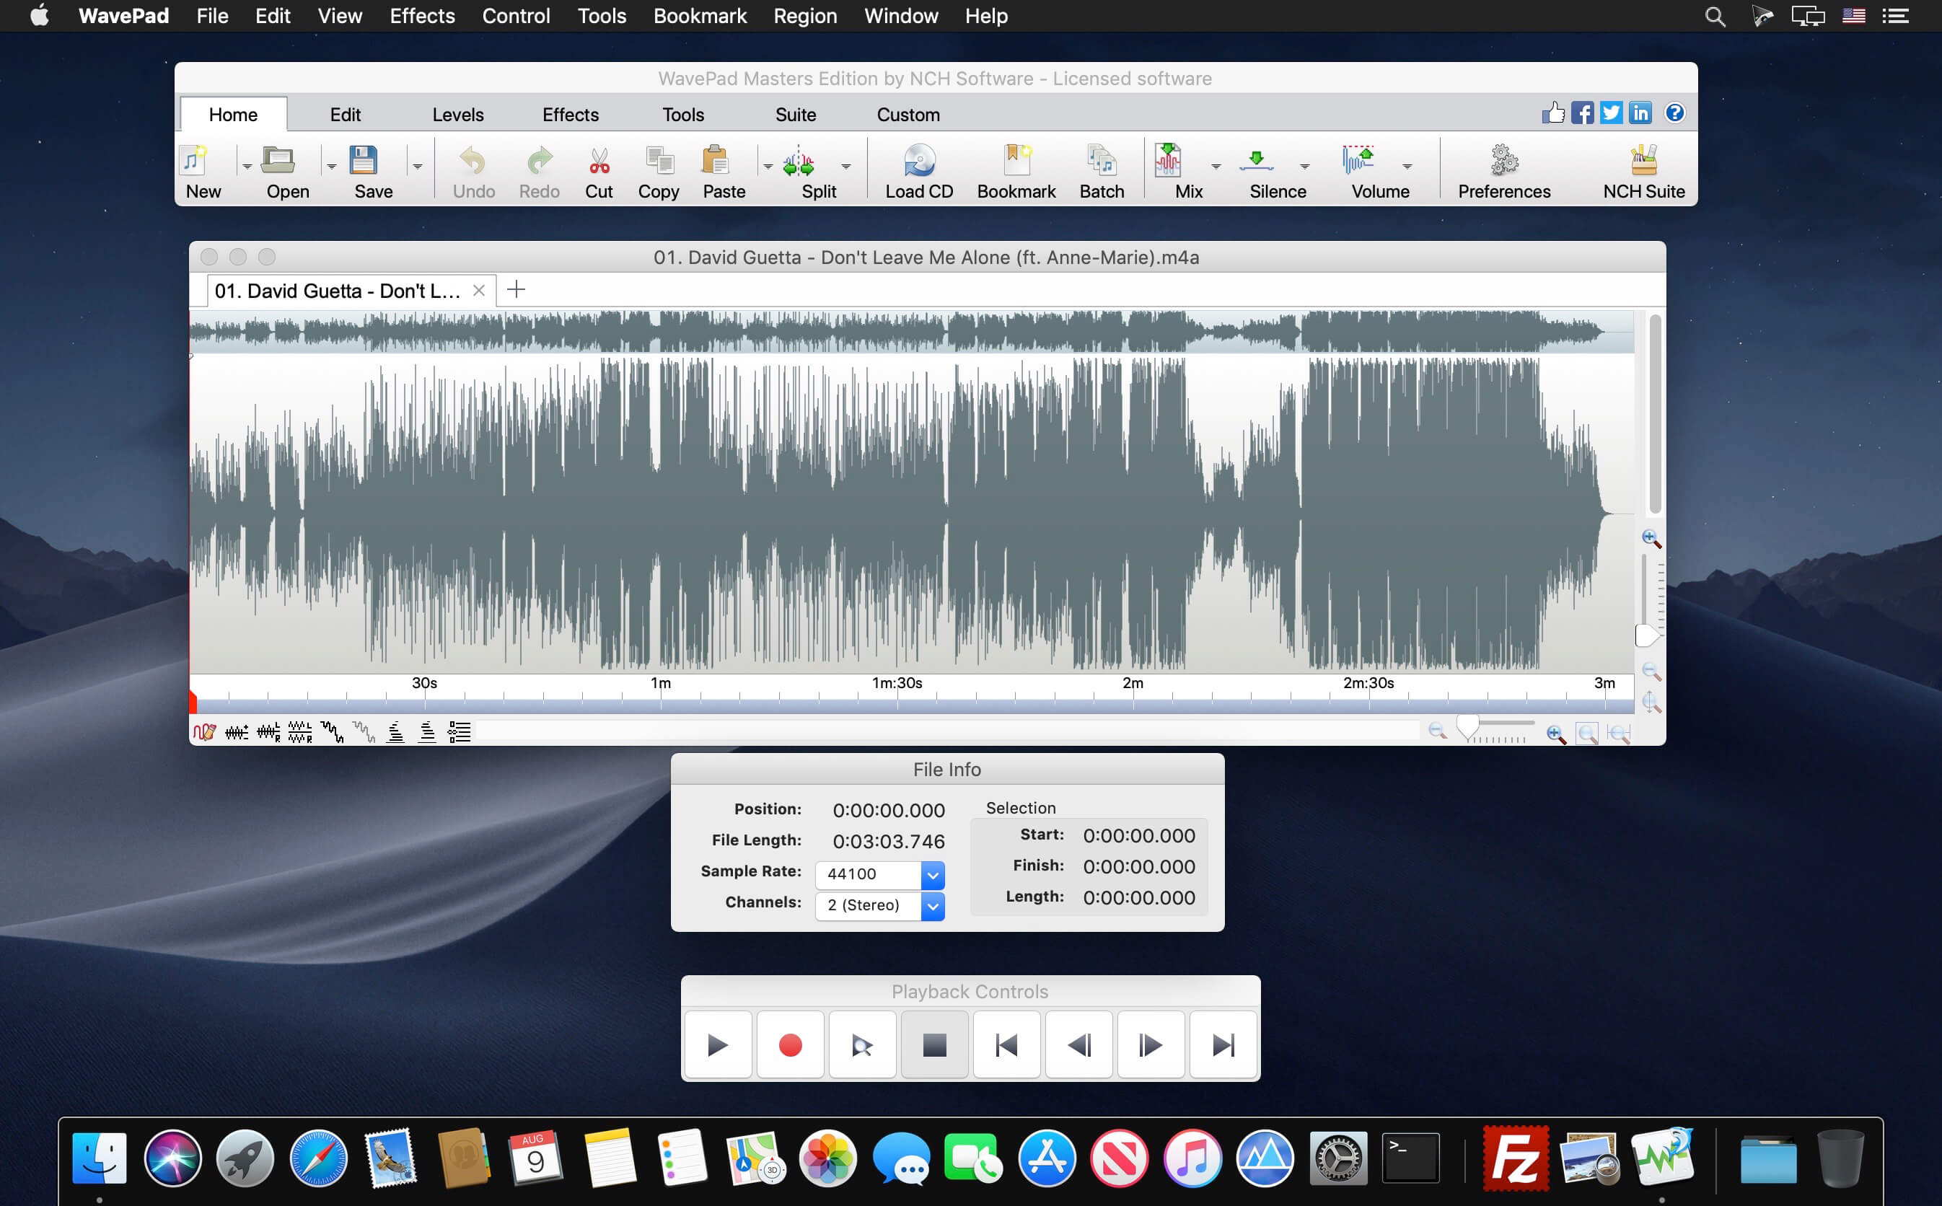Click the Cut scissors icon
1942x1206 pixels.
[599, 162]
